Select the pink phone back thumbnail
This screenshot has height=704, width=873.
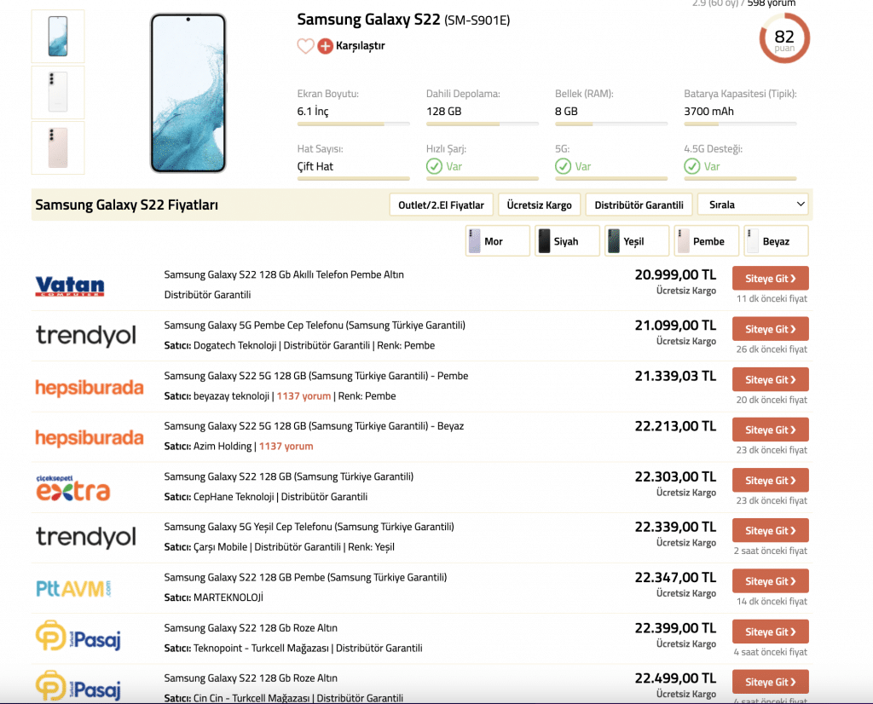click(58, 148)
